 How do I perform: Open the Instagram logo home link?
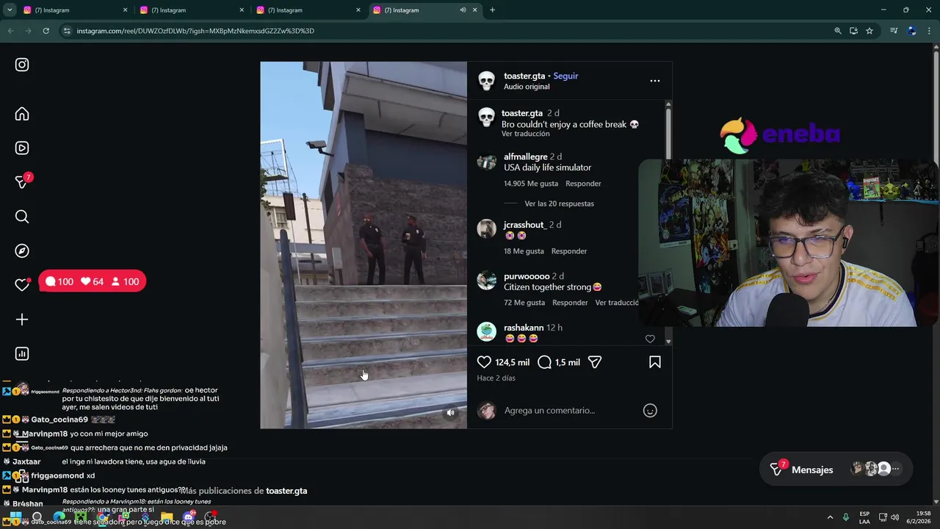point(22,65)
